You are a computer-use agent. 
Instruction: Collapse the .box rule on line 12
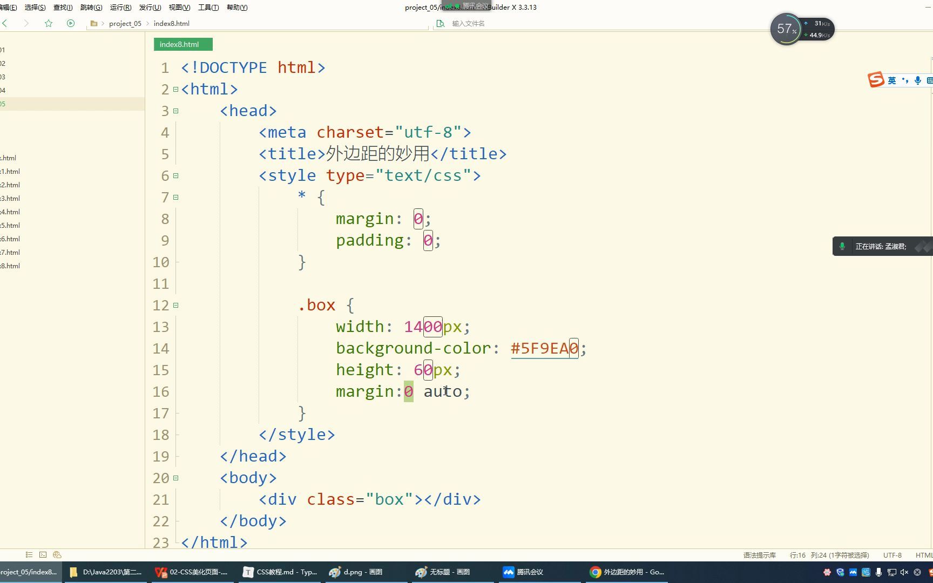[175, 305]
